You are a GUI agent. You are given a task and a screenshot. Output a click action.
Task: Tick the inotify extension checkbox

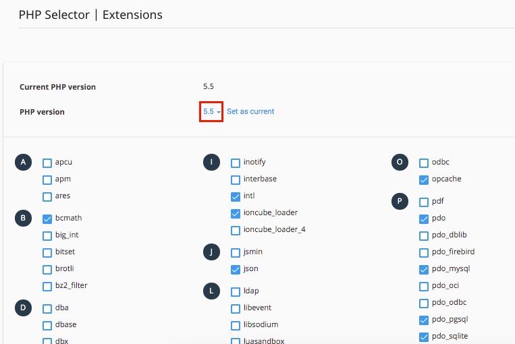pos(236,163)
